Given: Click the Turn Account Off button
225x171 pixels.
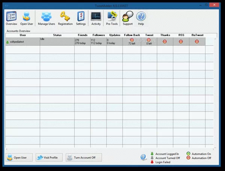Looking at the screenshot, I should pyautogui.click(x=84, y=158).
